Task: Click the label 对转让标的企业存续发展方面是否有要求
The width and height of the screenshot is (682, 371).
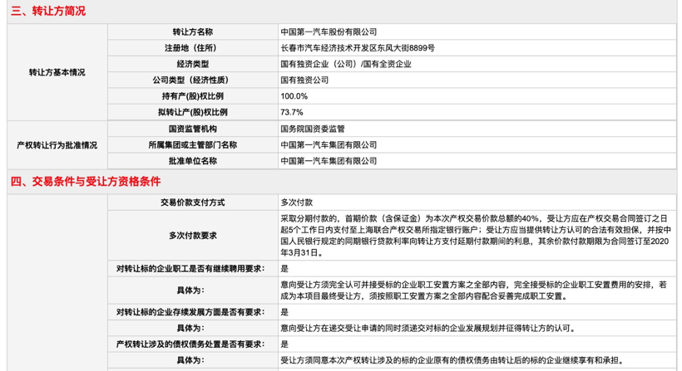Action: [x=190, y=312]
